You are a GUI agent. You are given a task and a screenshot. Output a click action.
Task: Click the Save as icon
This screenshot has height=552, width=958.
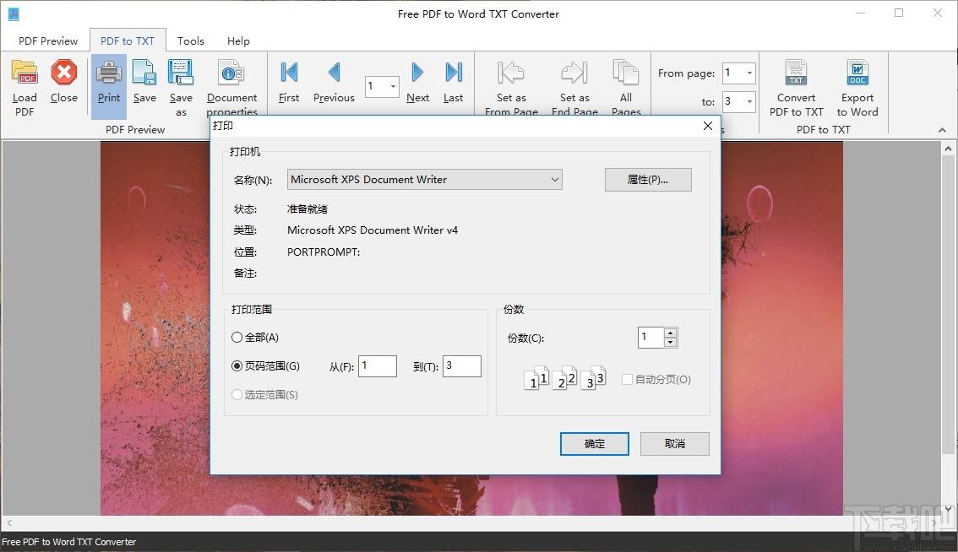click(x=181, y=73)
